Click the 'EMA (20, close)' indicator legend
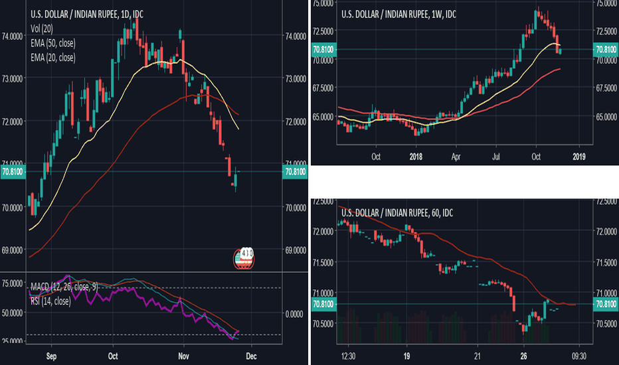 tap(53, 58)
